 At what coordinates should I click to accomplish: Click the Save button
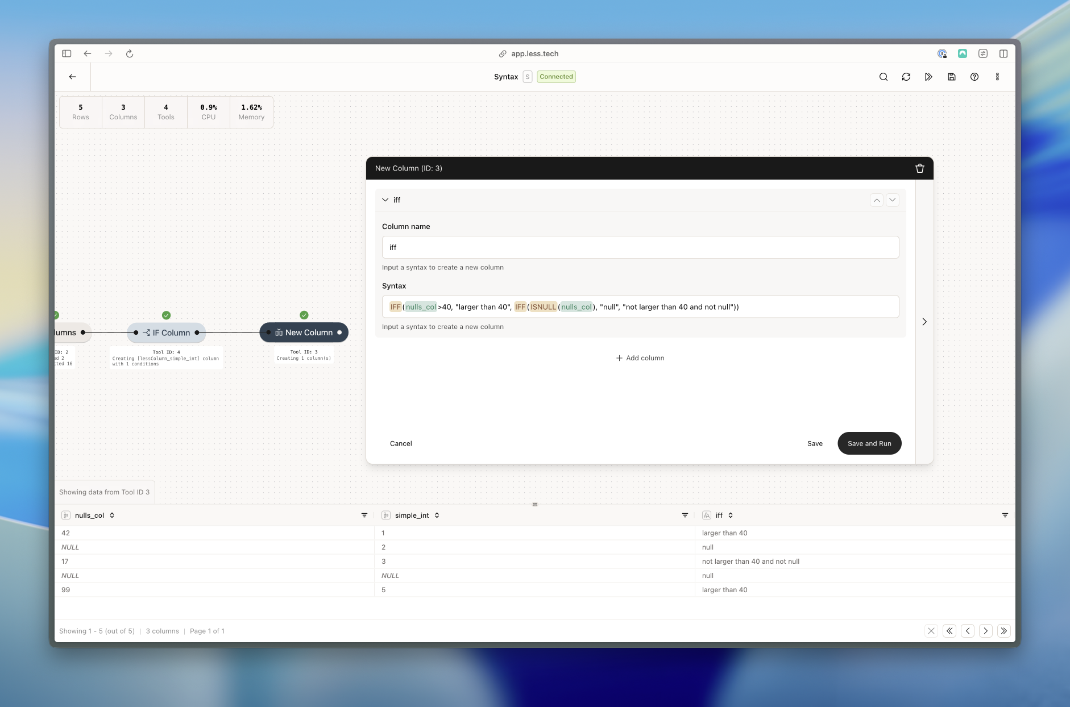pyautogui.click(x=815, y=443)
